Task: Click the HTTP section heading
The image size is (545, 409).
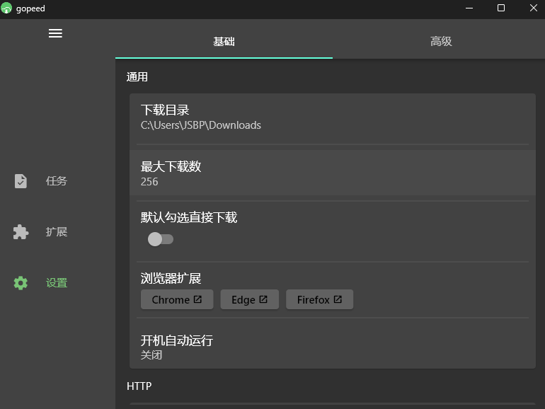Action: click(139, 386)
